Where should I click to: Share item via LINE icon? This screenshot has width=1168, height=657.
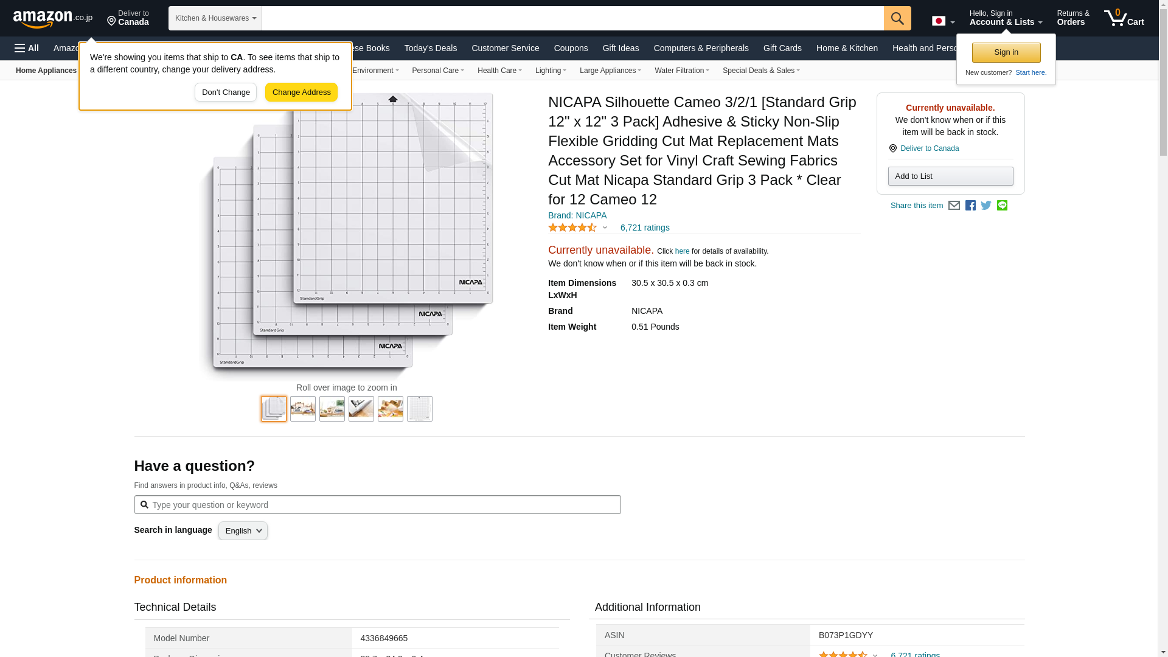point(1002,206)
